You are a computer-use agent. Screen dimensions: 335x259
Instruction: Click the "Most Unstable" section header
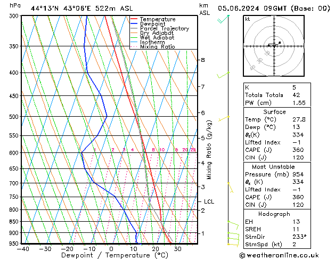coord(273,167)
